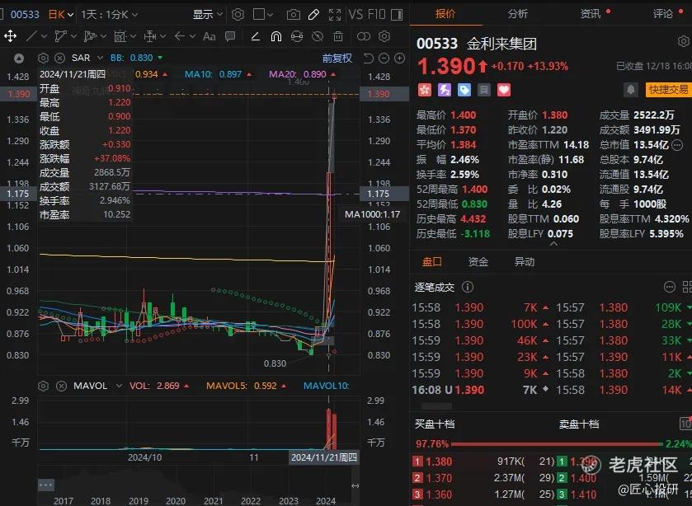Click the 快捷交易 quick trade button
Viewport: 692px width, 506px height.
point(668,90)
